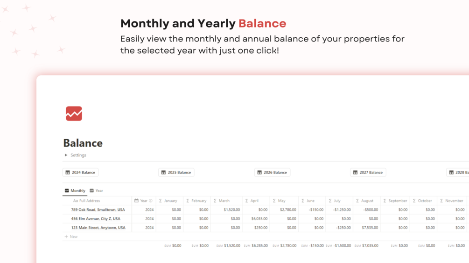Expand the Settings toggle triangle
Viewport: 469px width, 263px height.
click(x=66, y=155)
